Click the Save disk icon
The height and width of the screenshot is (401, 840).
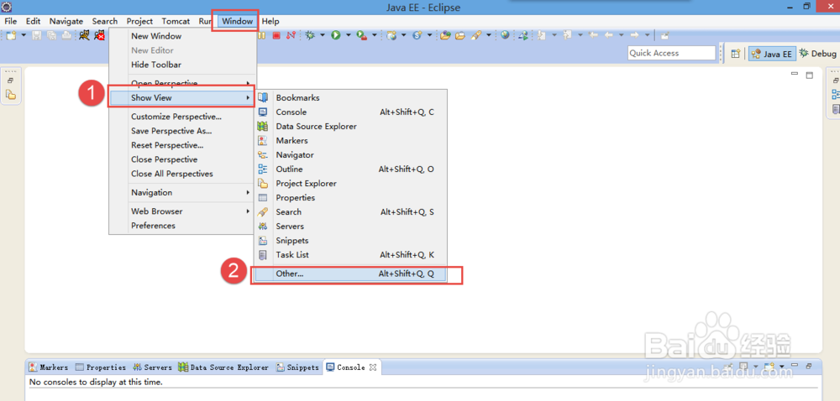36,35
